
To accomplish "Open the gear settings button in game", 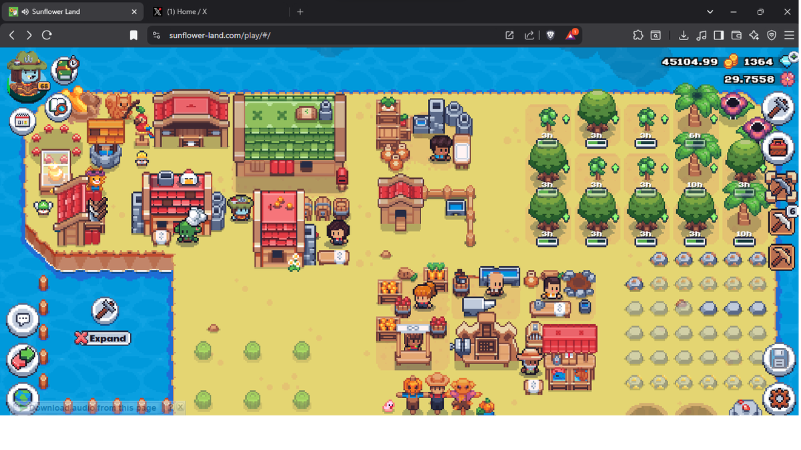I will [778, 399].
